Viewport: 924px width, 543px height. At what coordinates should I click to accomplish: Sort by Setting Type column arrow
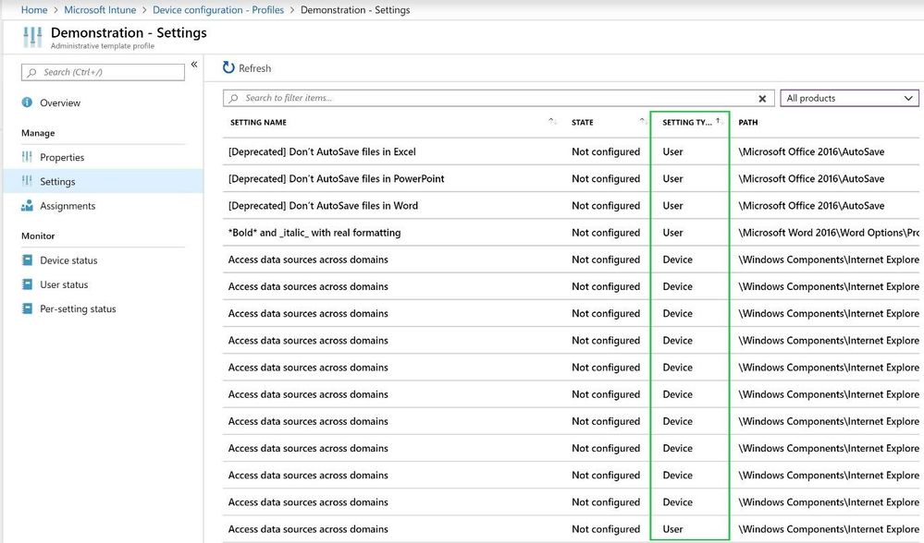(x=718, y=121)
